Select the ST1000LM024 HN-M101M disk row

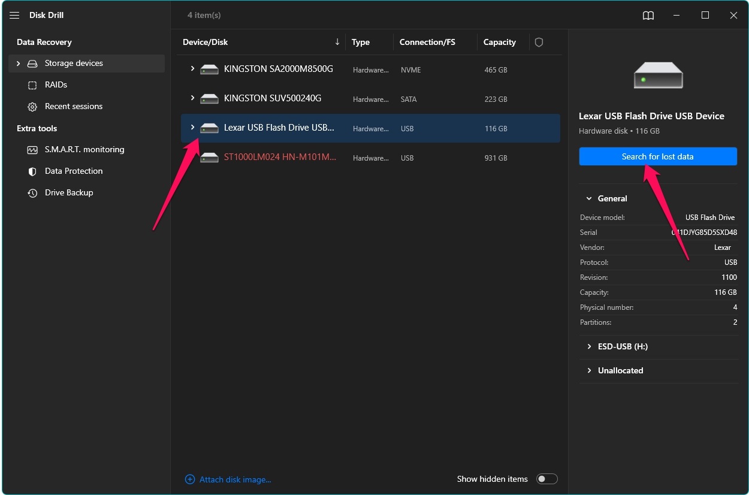(370, 158)
